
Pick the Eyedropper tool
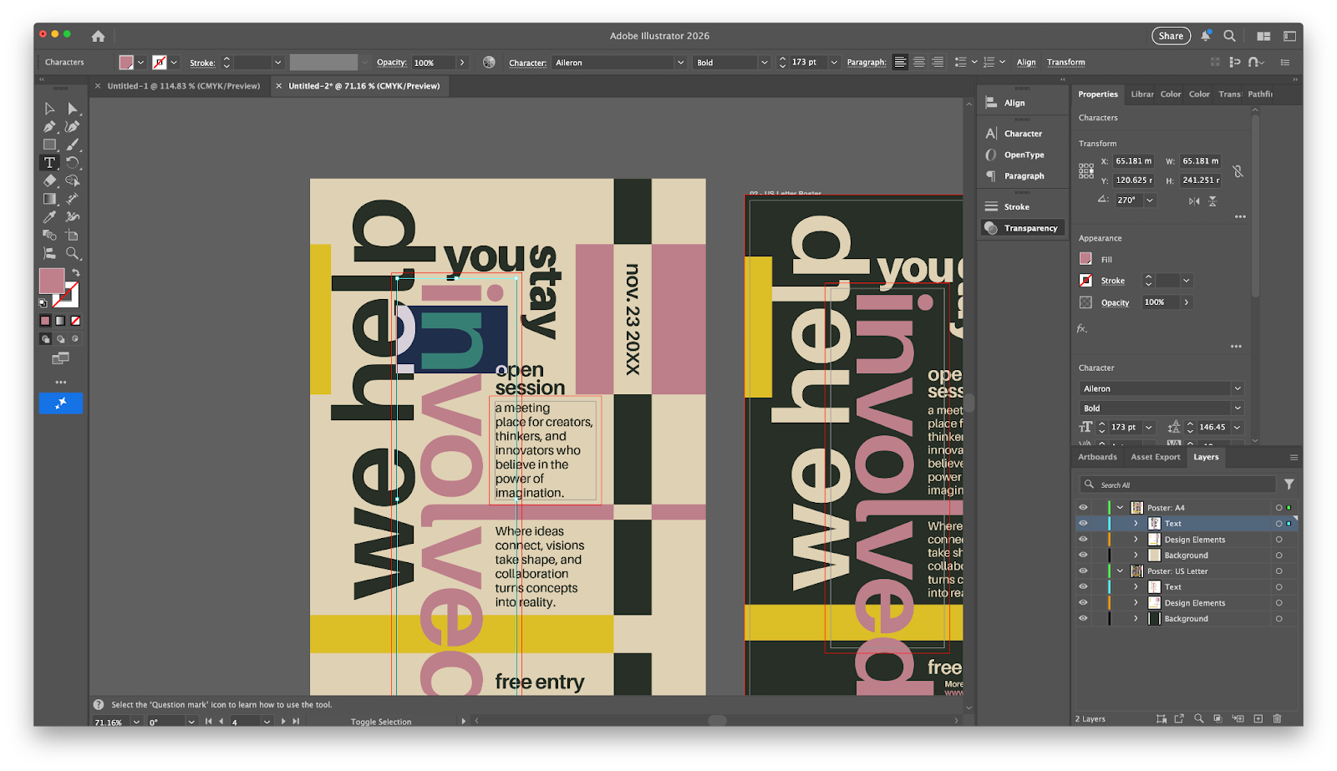point(48,216)
